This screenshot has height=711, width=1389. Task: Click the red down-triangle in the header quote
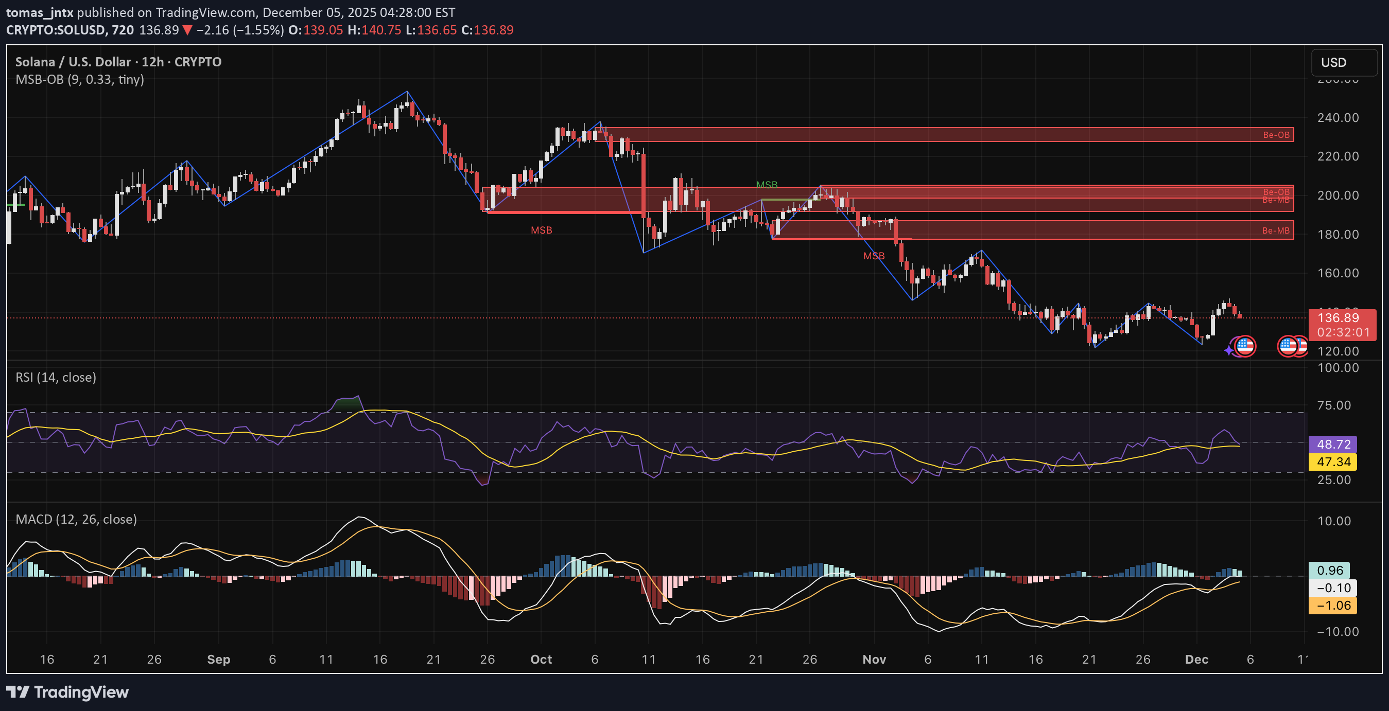[x=187, y=30]
